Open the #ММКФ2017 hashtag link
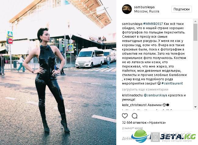 tap(153, 24)
